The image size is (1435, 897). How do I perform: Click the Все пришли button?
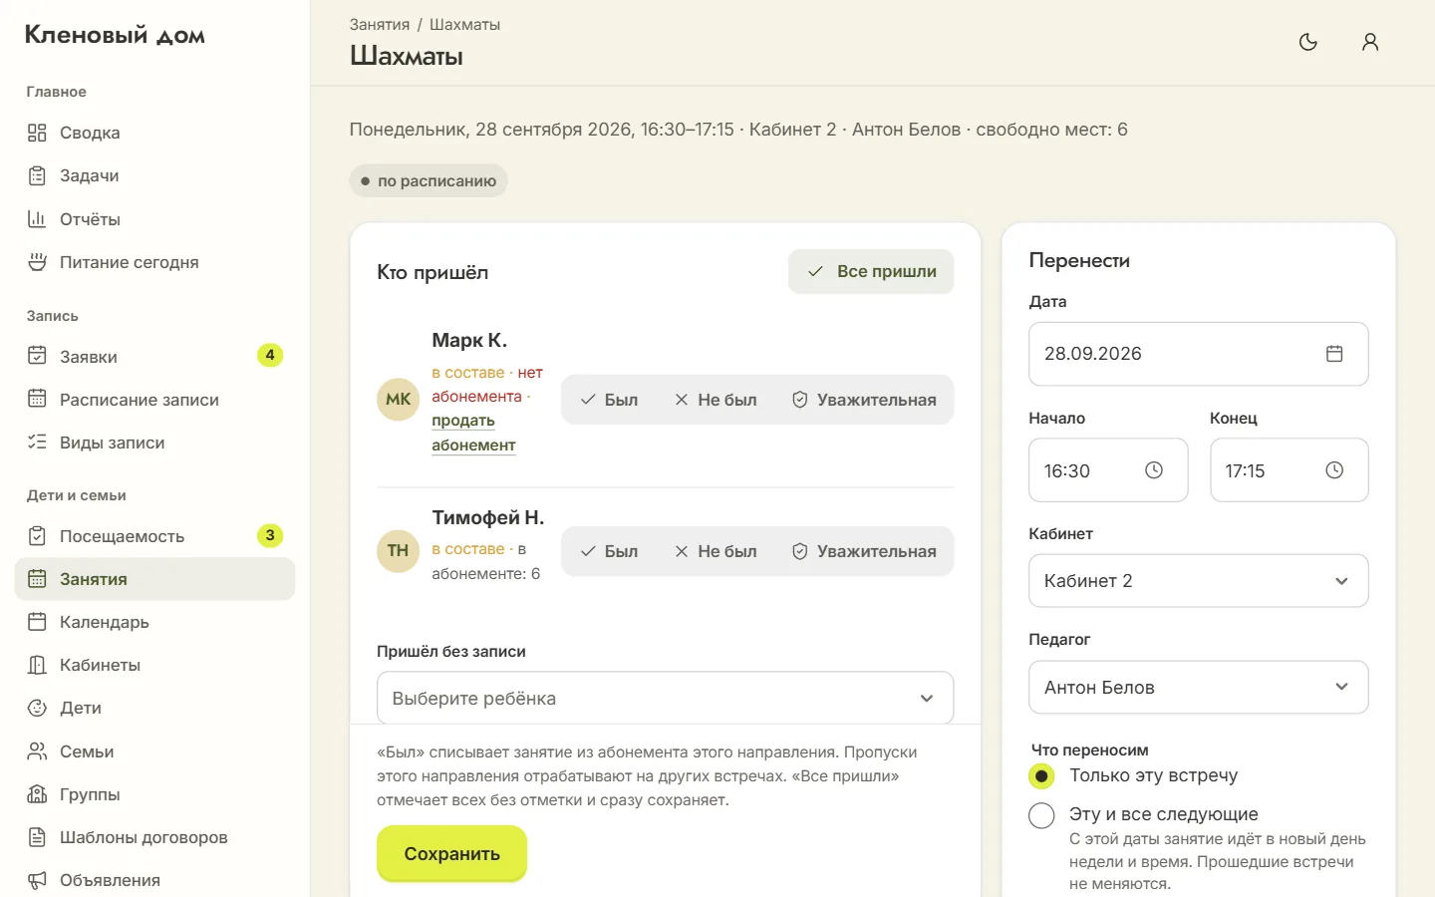coord(871,271)
